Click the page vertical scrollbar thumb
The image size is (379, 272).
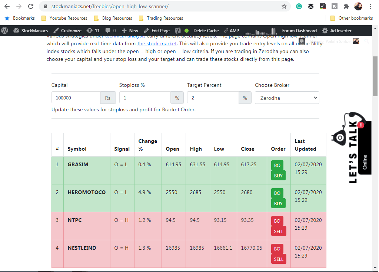point(375,76)
